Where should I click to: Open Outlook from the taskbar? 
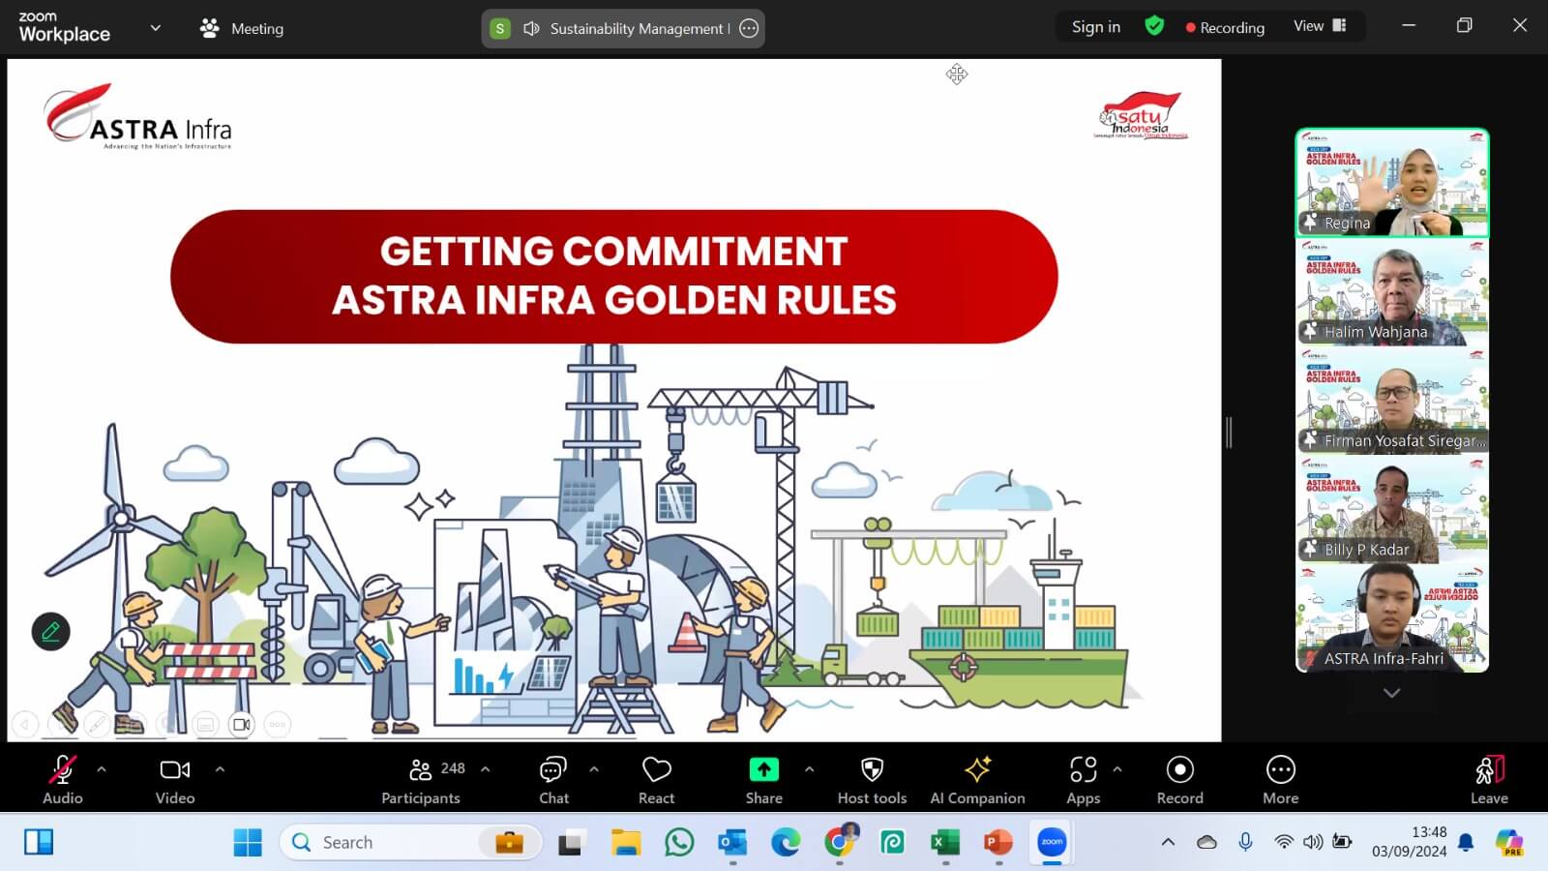pyautogui.click(x=732, y=842)
